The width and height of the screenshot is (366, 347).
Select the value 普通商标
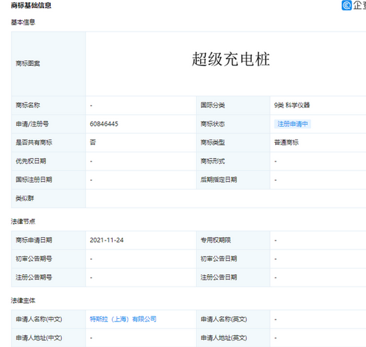(x=286, y=142)
